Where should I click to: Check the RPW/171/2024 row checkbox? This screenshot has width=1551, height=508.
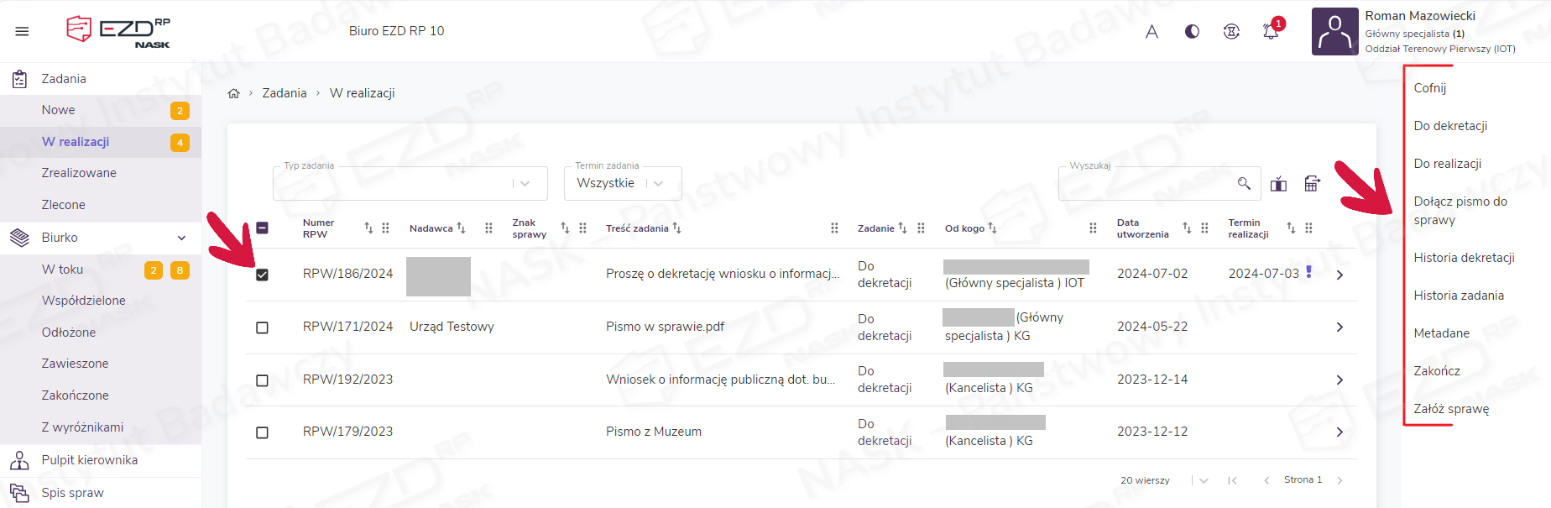pos(262,327)
